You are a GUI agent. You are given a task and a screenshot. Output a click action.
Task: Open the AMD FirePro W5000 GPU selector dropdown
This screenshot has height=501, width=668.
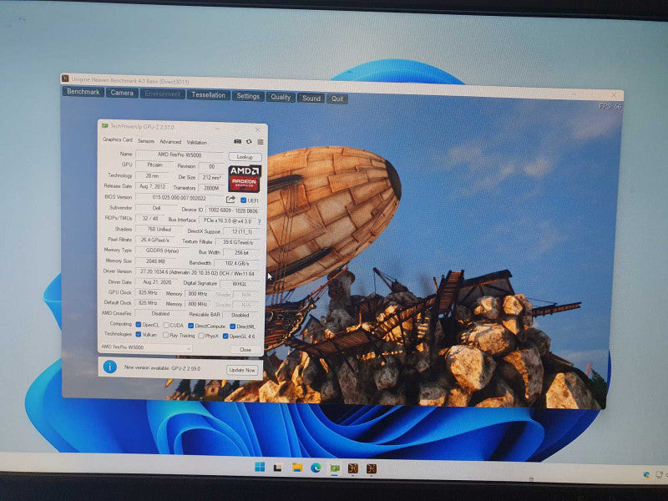(x=145, y=347)
